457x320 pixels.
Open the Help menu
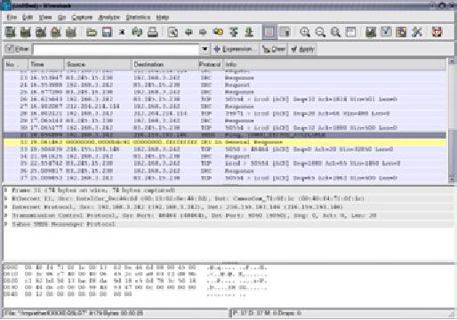pos(163,17)
